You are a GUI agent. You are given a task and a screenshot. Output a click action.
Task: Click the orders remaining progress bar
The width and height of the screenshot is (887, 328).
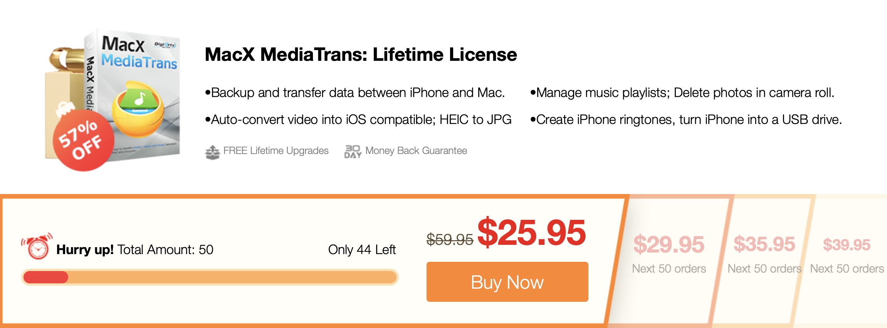[x=210, y=277]
